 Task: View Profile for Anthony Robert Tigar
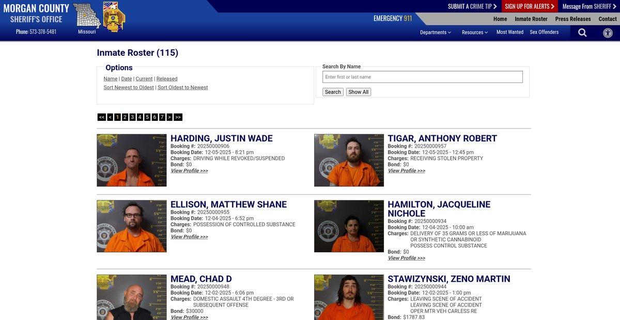coord(407,171)
